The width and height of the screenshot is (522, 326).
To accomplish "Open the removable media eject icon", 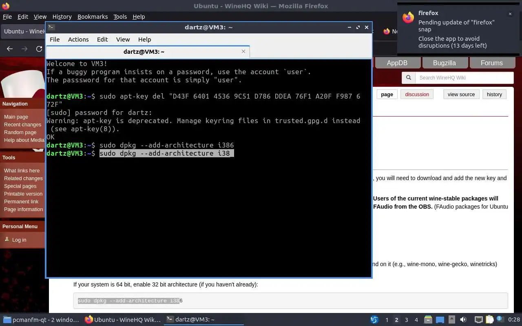I will pyautogui.click(x=451, y=320).
